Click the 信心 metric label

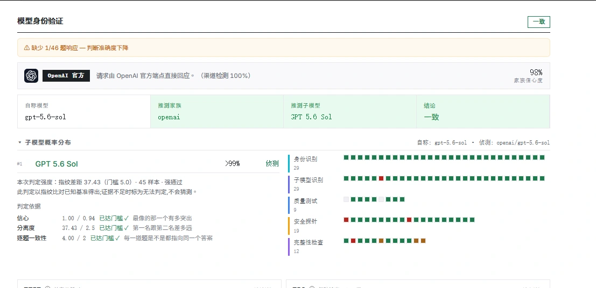pos(23,218)
